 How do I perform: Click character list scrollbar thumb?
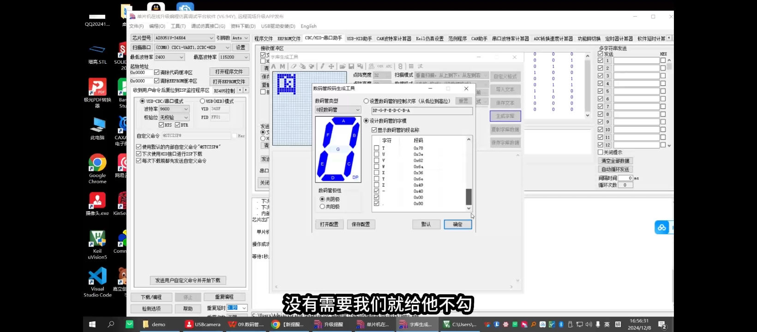pyautogui.click(x=469, y=197)
